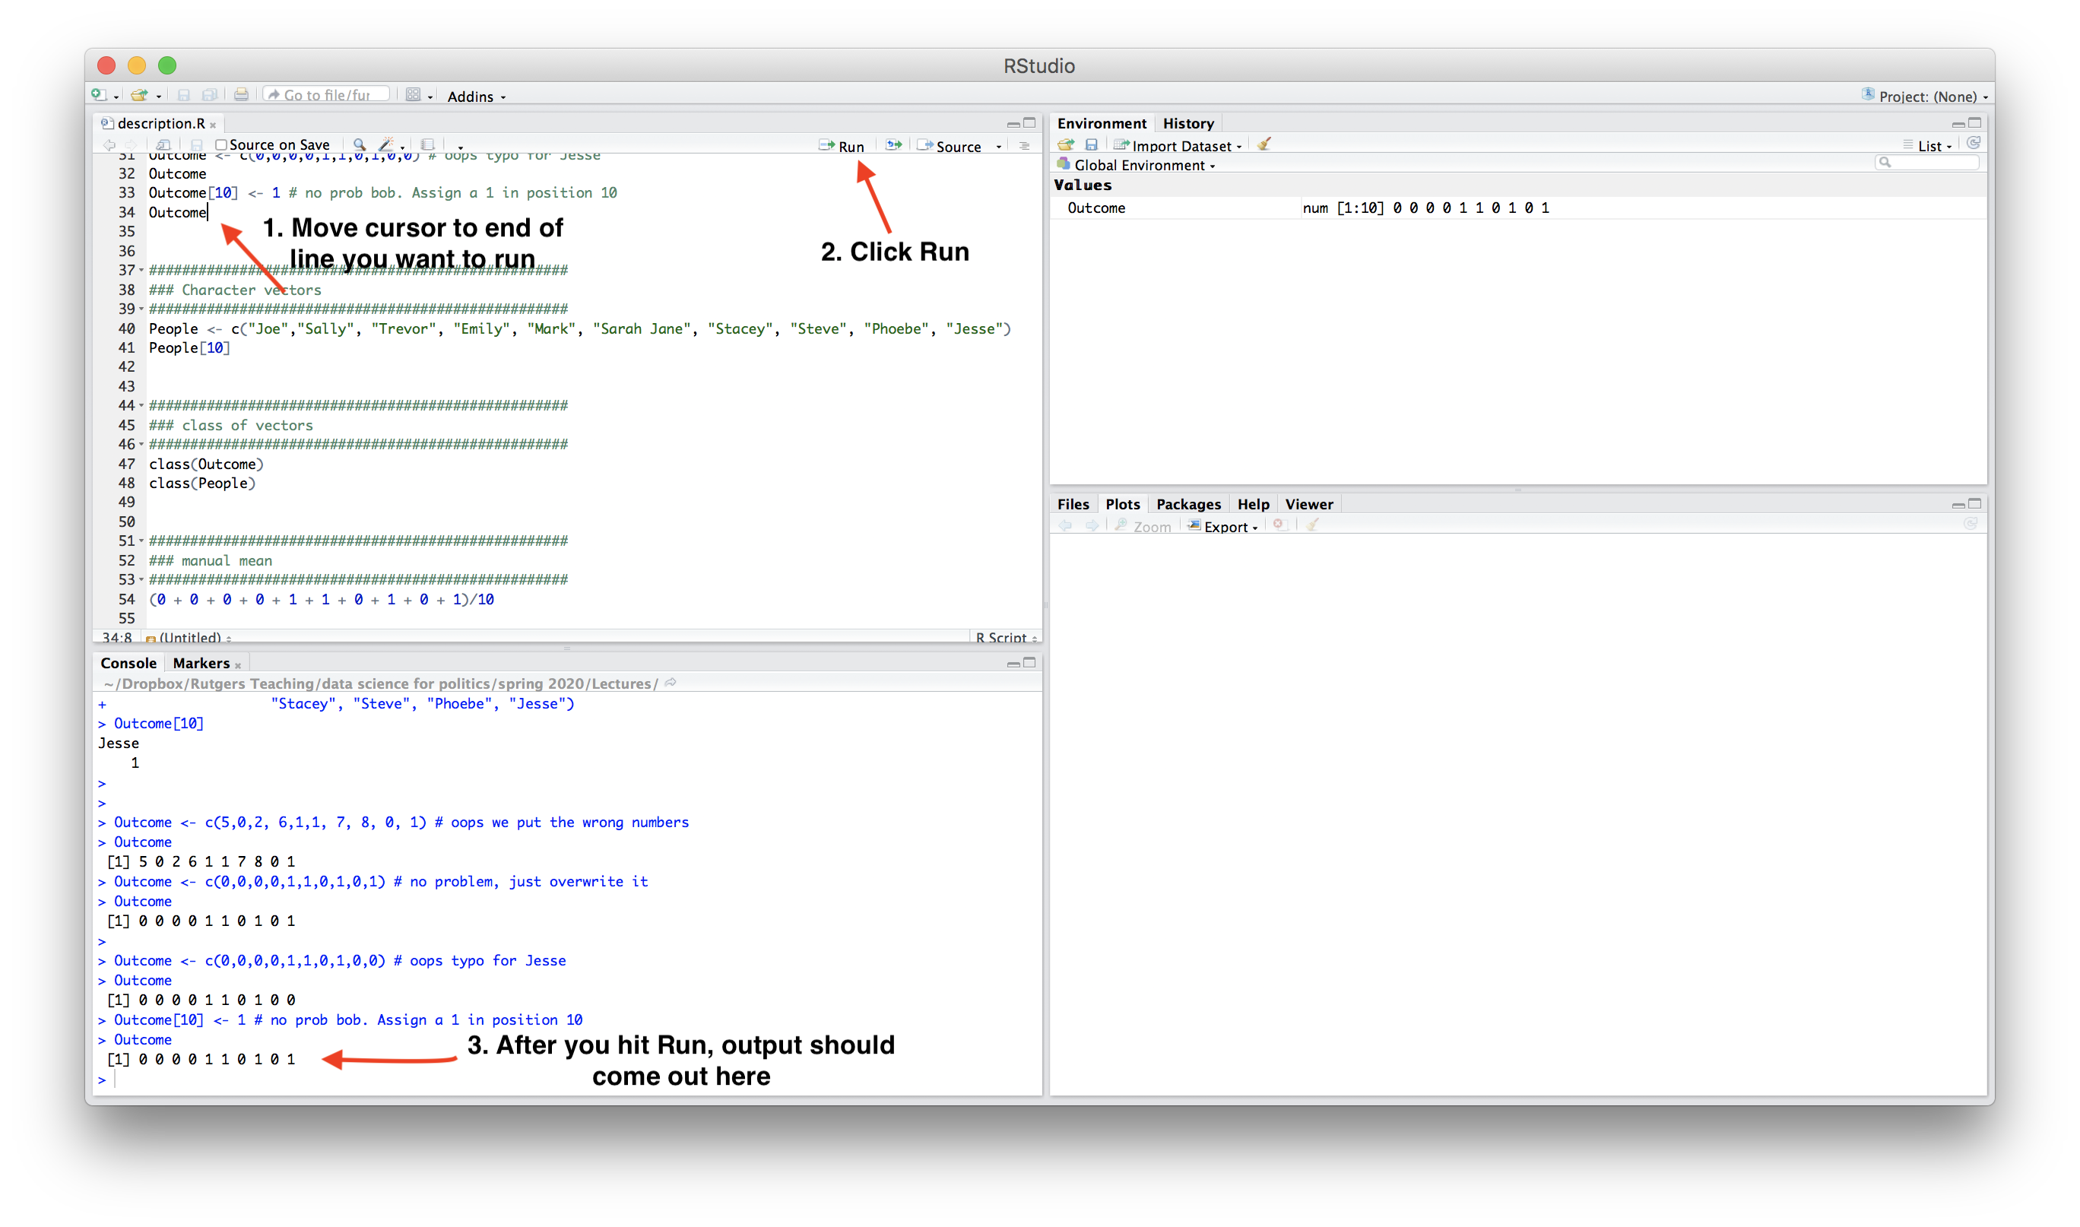
Task: Switch to the Markers tab
Action: point(201,663)
